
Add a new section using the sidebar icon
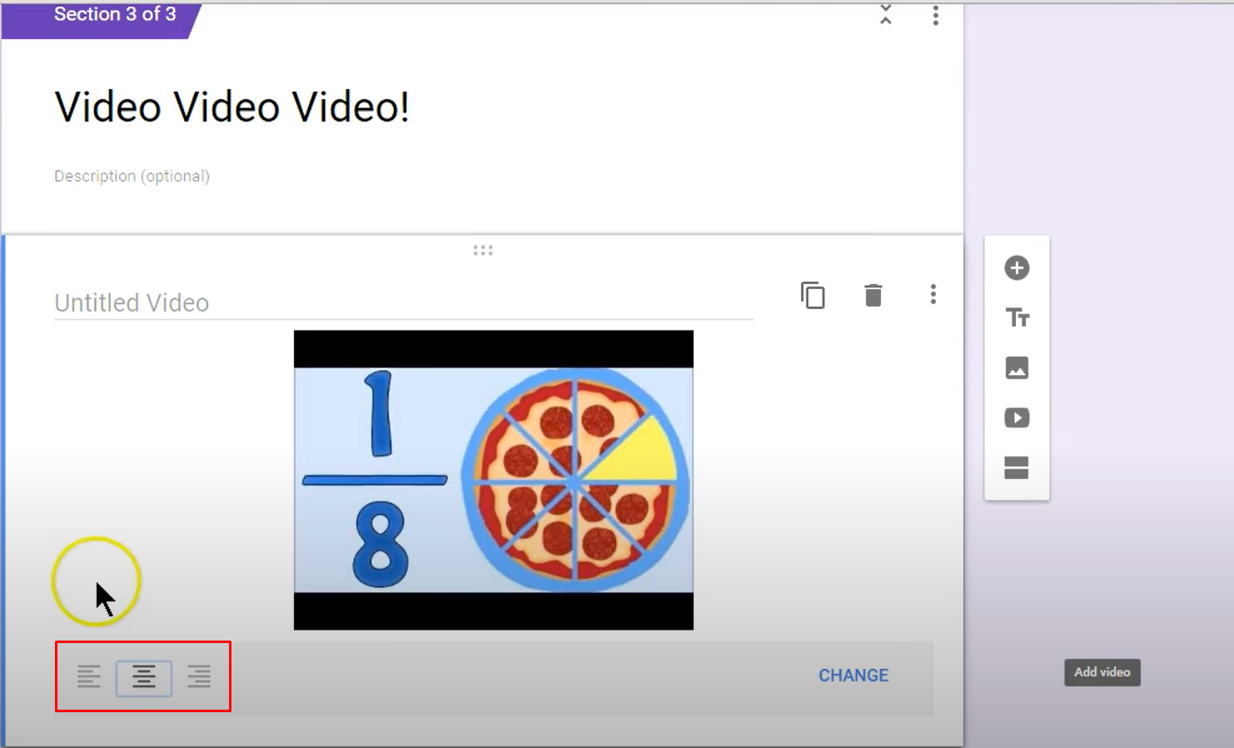1017,467
